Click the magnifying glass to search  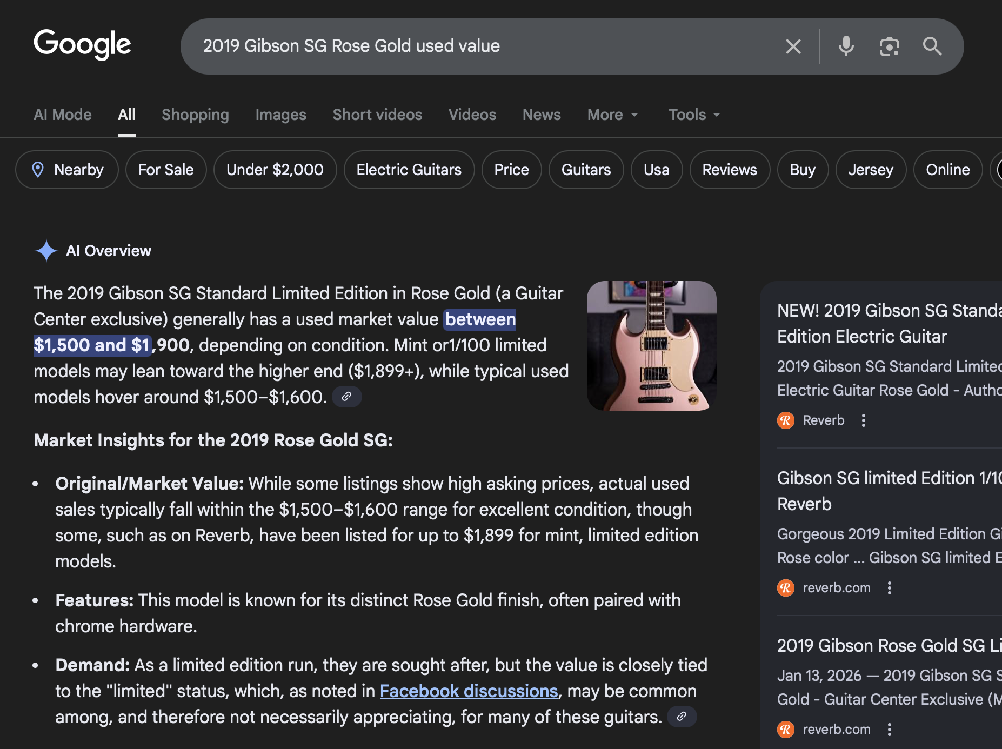932,46
